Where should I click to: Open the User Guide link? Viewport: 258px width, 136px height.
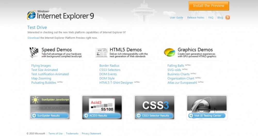[176, 18]
